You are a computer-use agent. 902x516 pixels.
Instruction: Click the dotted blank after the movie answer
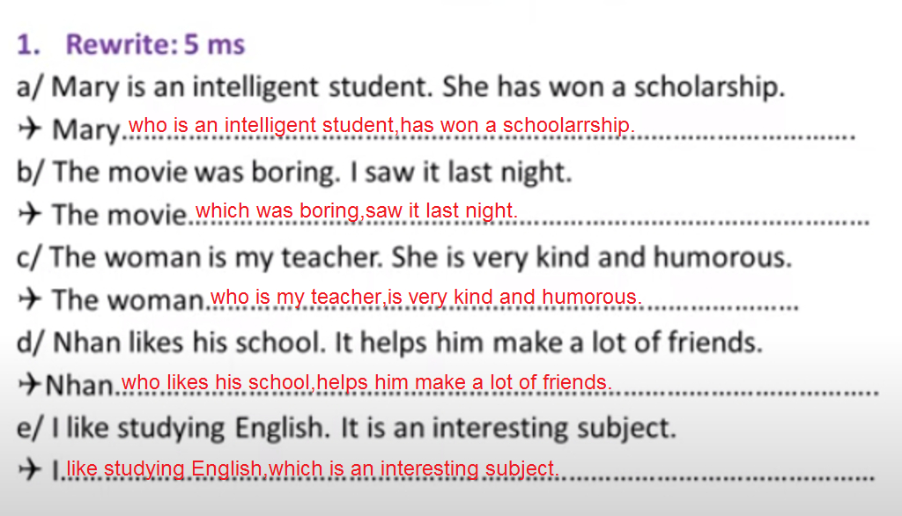(694, 221)
